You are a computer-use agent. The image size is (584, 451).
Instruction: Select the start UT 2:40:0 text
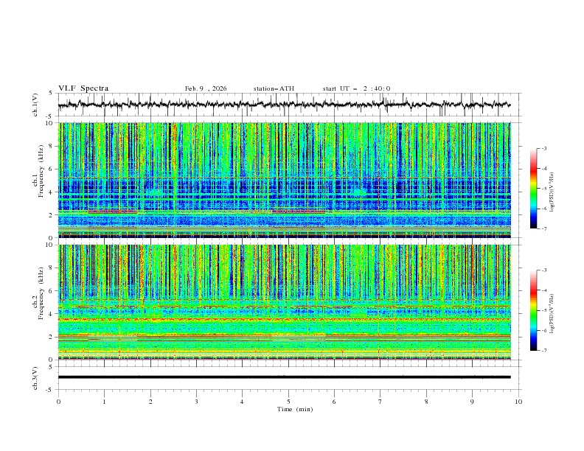(356, 88)
